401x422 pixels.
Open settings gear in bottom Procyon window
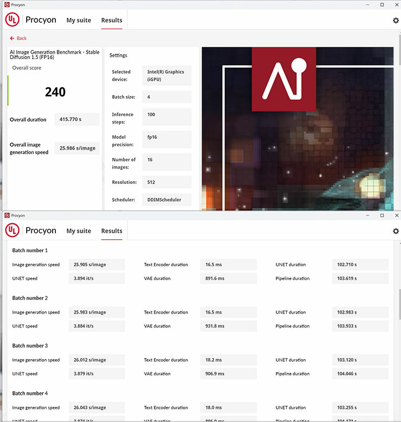(396, 231)
